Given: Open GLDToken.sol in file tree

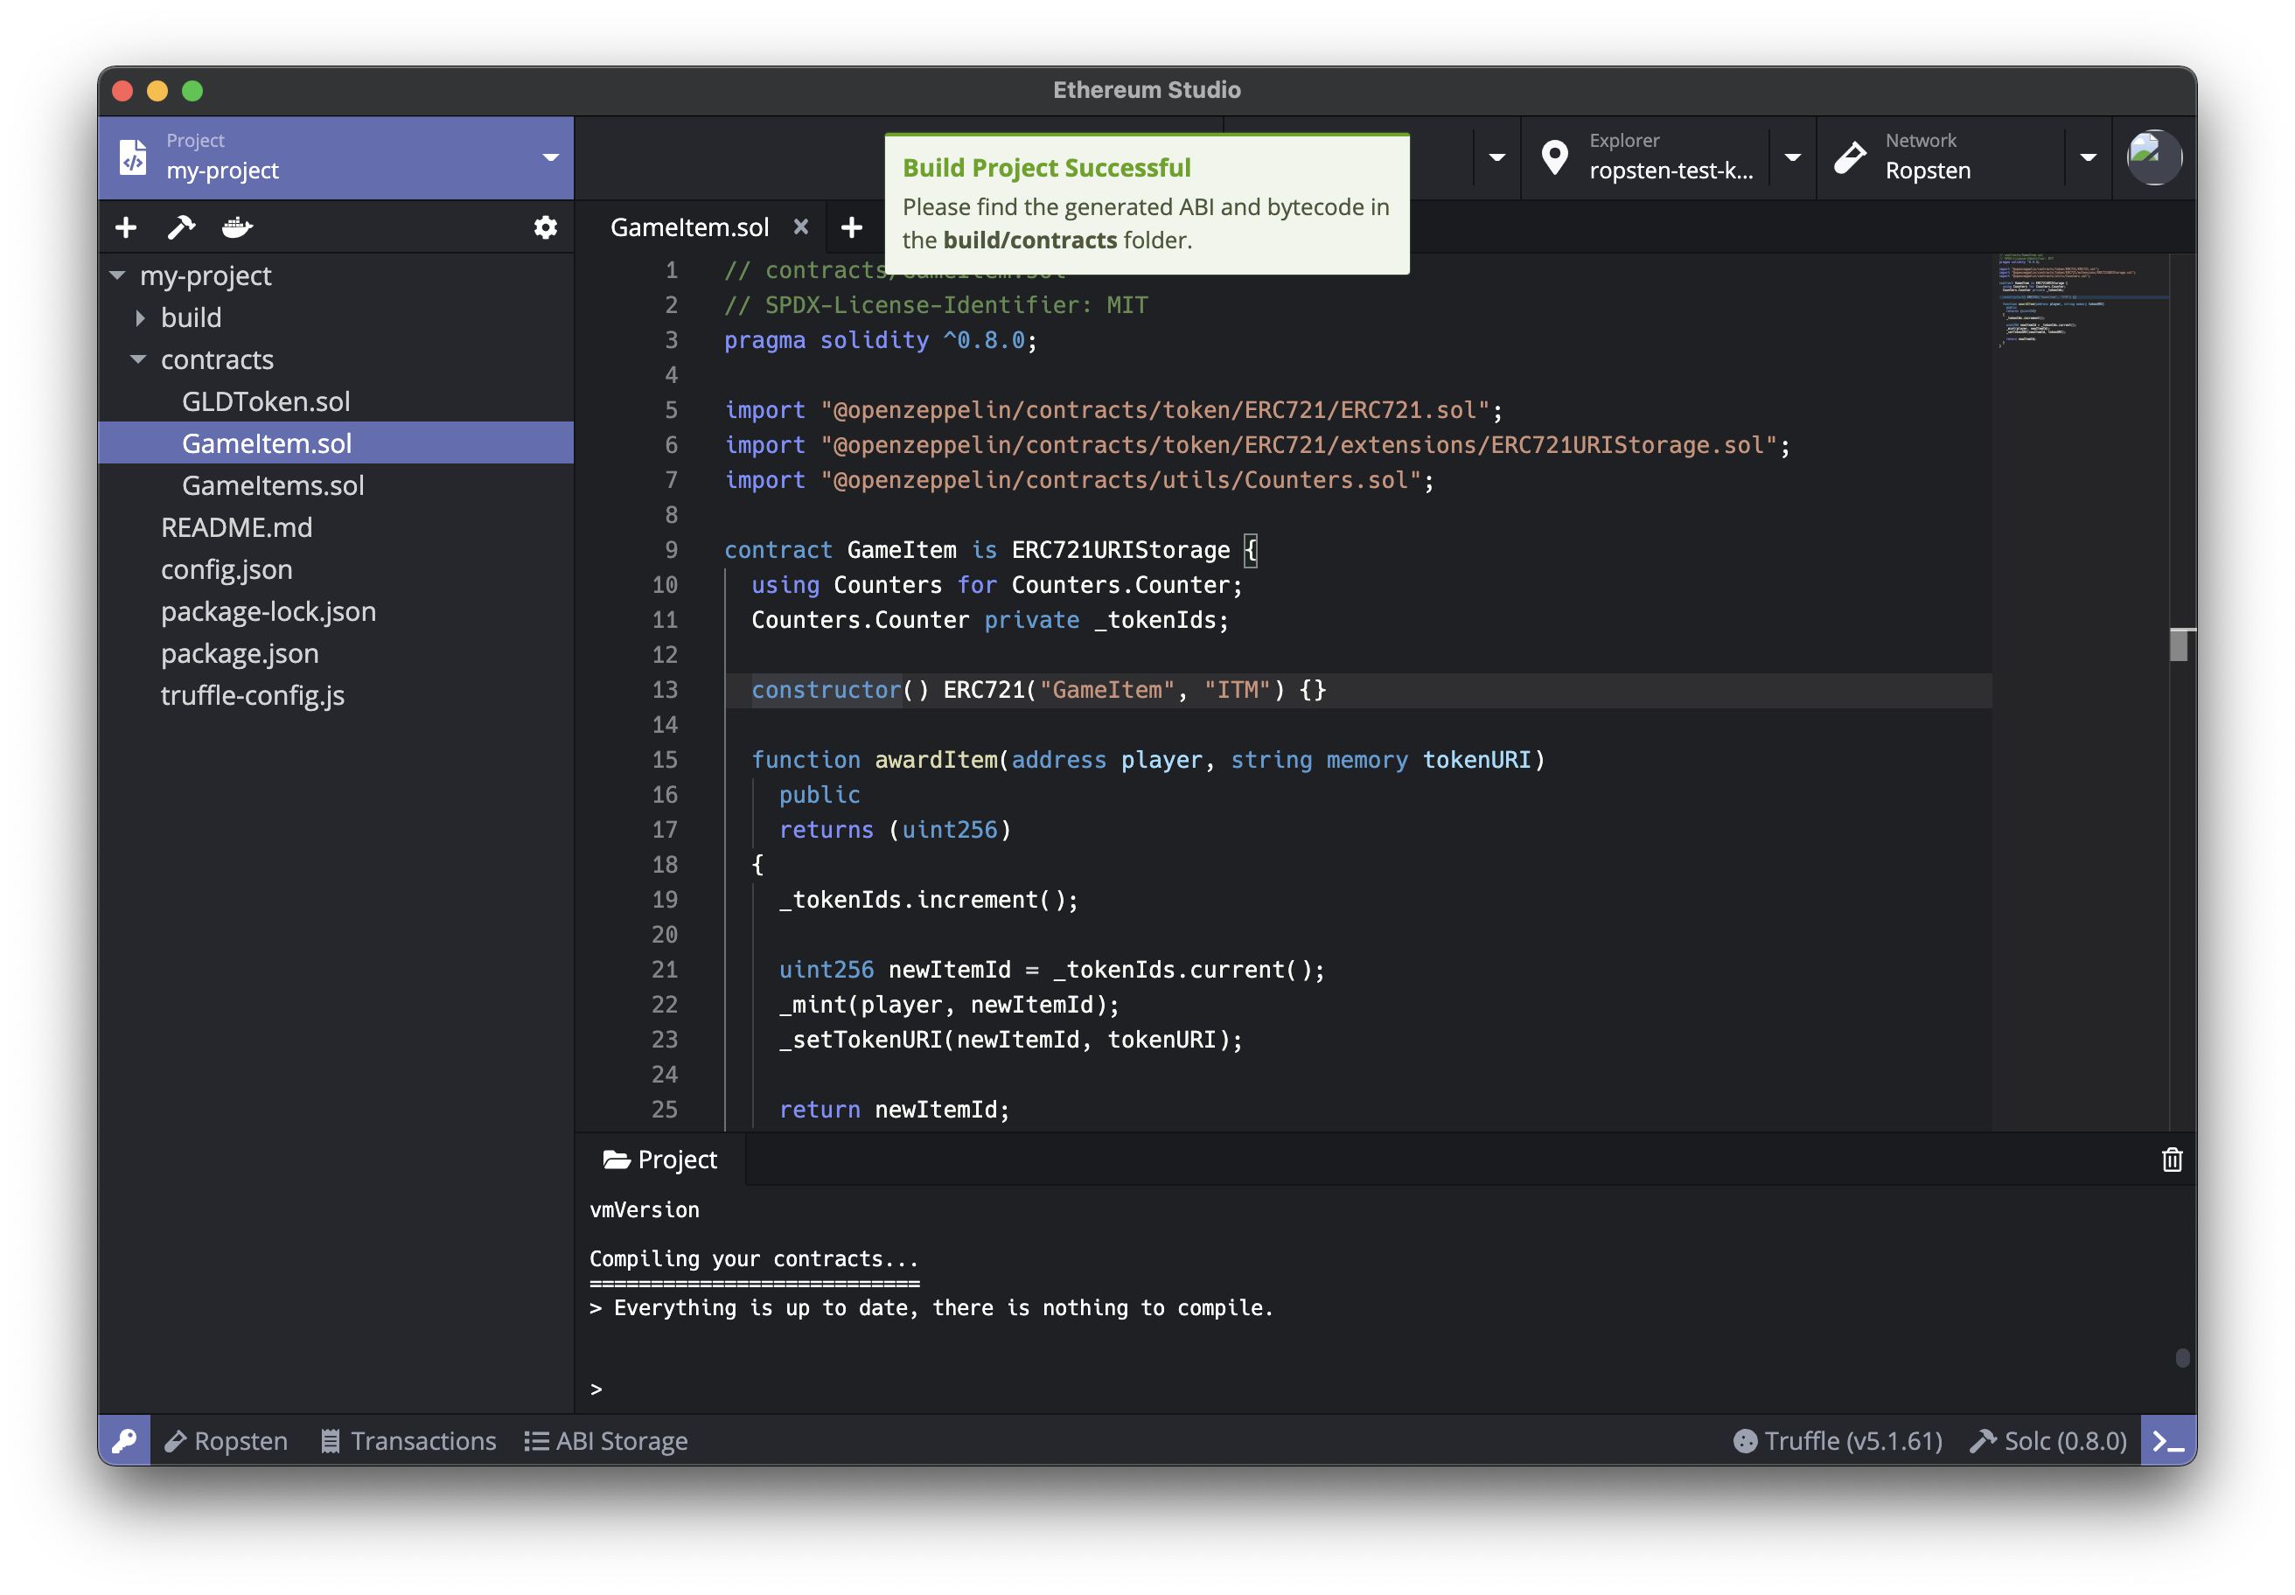Looking at the screenshot, I should tap(266, 401).
